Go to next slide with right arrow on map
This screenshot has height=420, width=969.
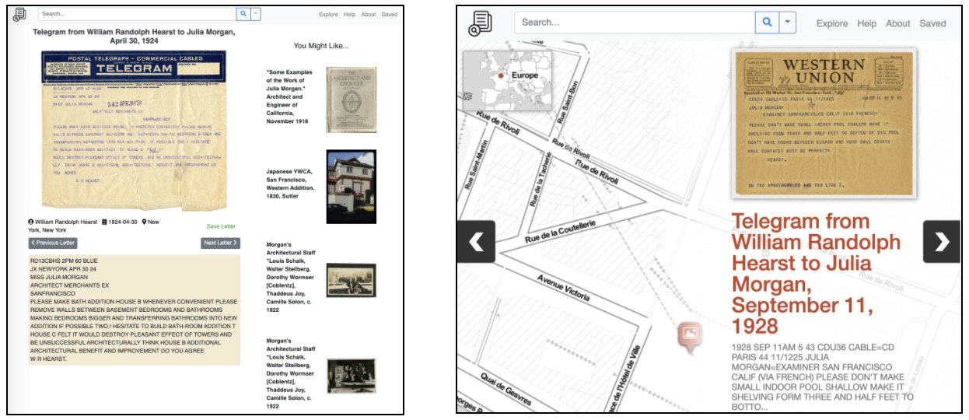click(x=942, y=242)
